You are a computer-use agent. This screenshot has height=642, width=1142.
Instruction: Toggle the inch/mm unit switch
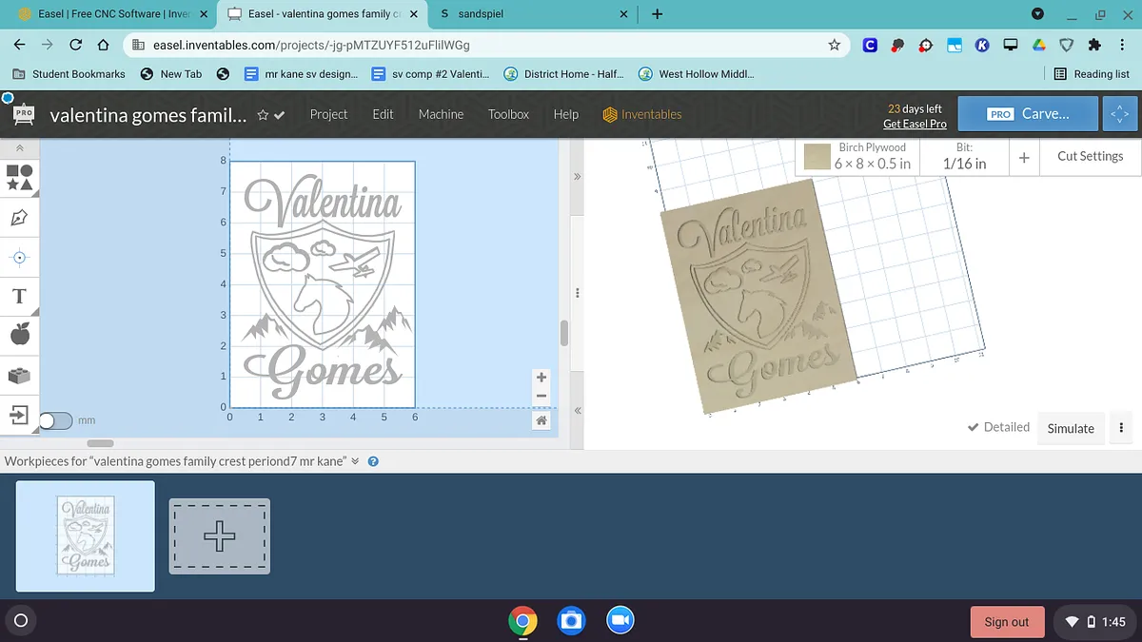tap(55, 420)
